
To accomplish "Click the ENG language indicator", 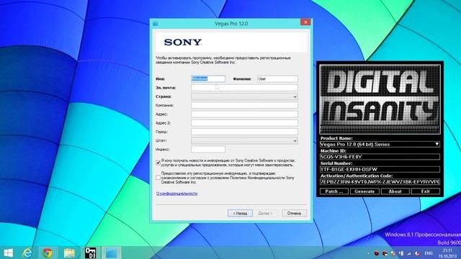I will tap(429, 253).
